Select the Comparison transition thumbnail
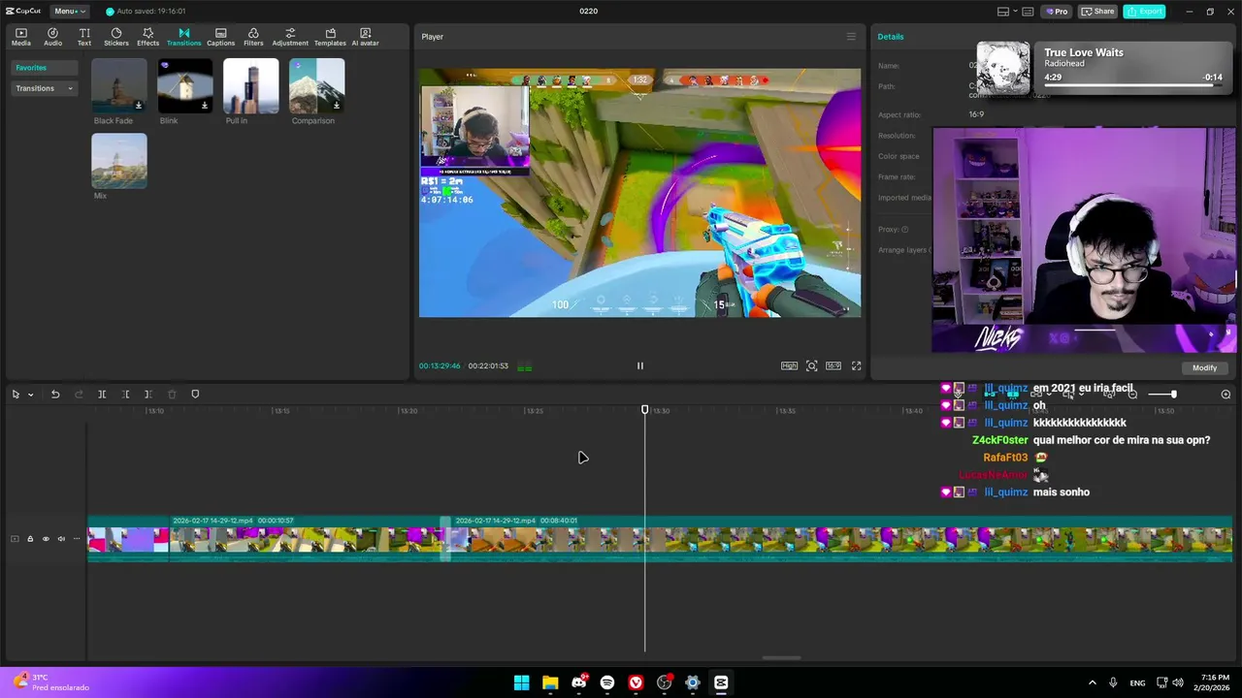1242x698 pixels. click(x=317, y=85)
